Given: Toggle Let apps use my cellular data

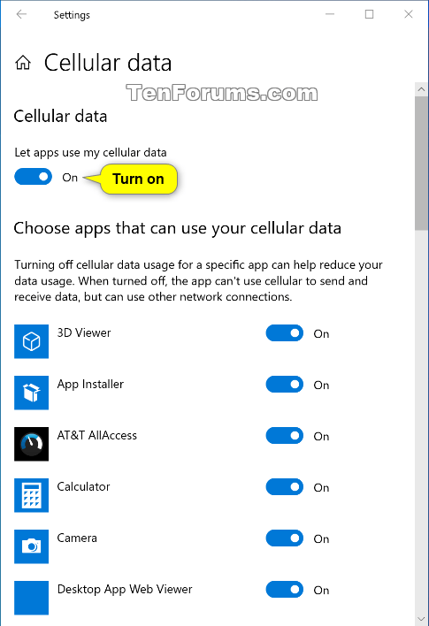Looking at the screenshot, I should point(33,177).
